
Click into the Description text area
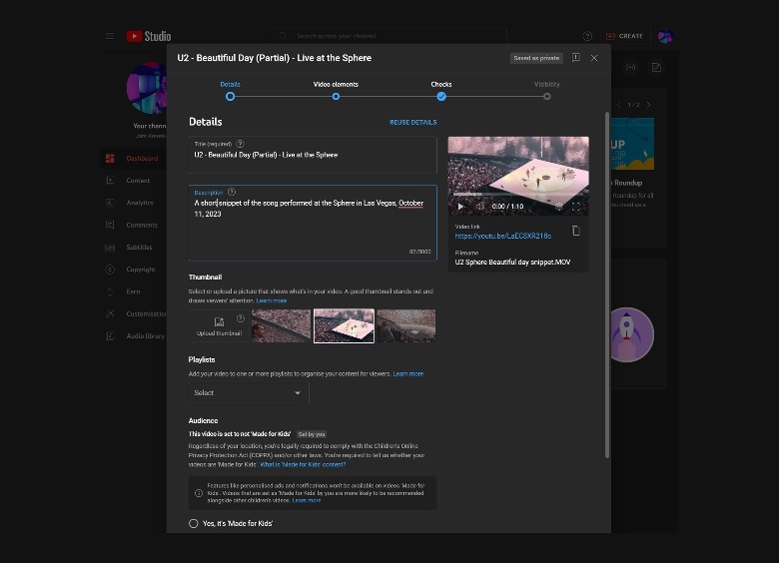[313, 223]
